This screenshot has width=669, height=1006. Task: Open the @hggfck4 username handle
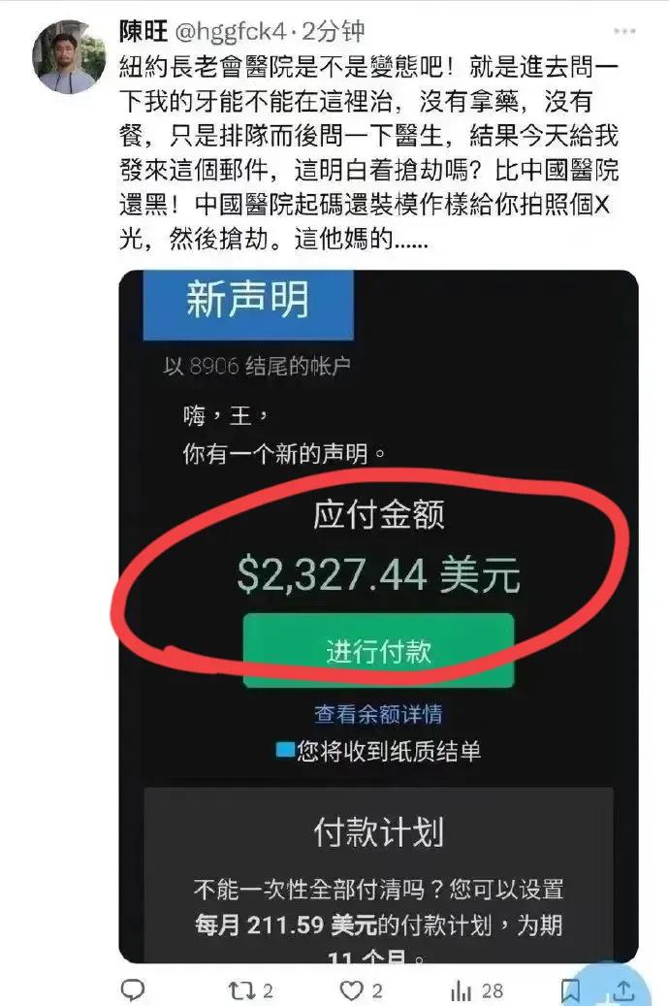tap(230, 31)
